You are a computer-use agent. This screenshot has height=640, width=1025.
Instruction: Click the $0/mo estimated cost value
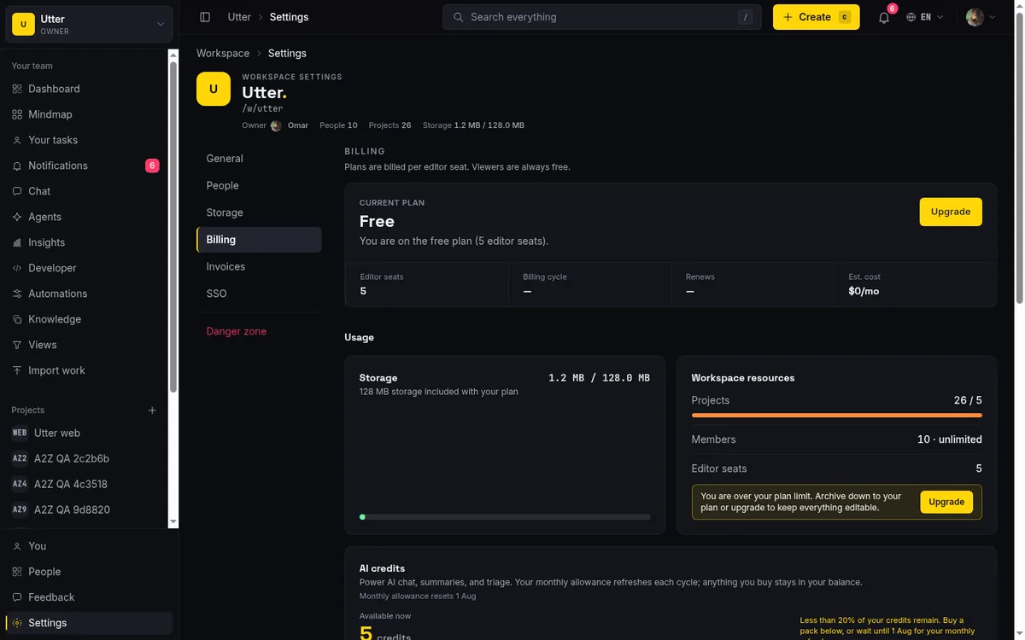coord(864,291)
